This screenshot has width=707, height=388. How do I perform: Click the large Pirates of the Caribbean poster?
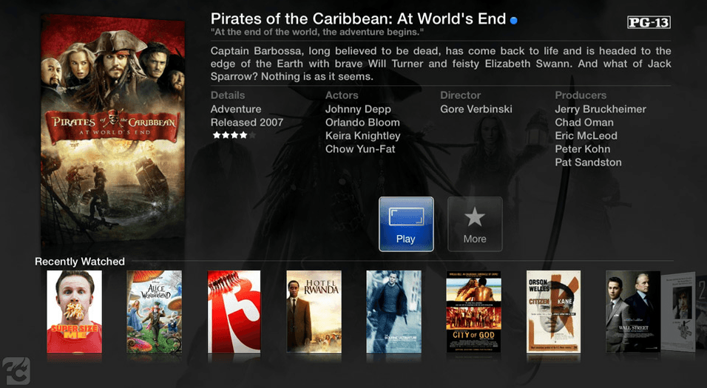tap(112, 132)
